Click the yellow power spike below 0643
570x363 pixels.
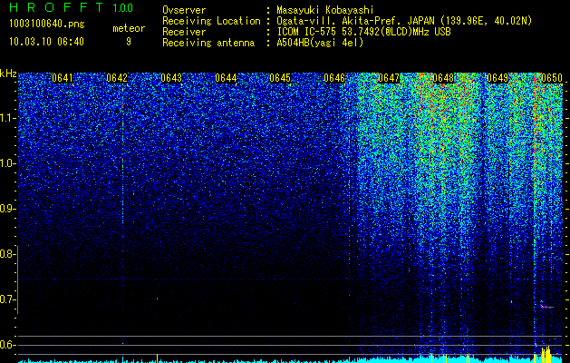[157, 358]
